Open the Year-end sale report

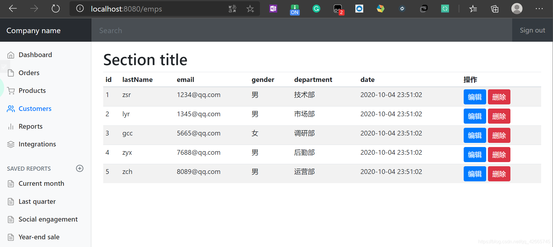[39, 237]
